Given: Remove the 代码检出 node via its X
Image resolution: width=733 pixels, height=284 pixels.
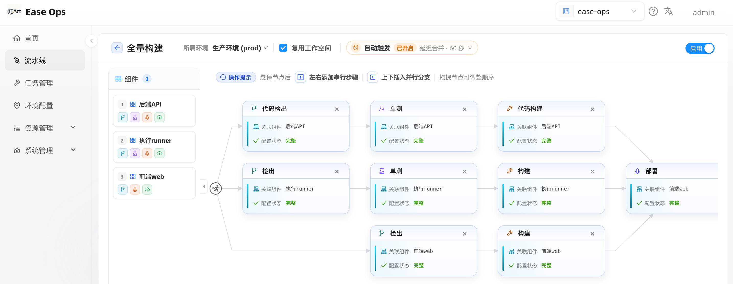Looking at the screenshot, I should pyautogui.click(x=337, y=109).
